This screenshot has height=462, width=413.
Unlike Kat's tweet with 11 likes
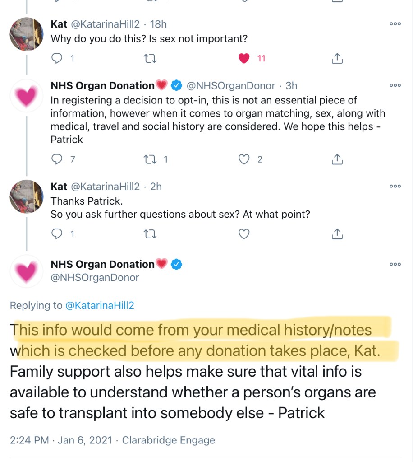[244, 58]
